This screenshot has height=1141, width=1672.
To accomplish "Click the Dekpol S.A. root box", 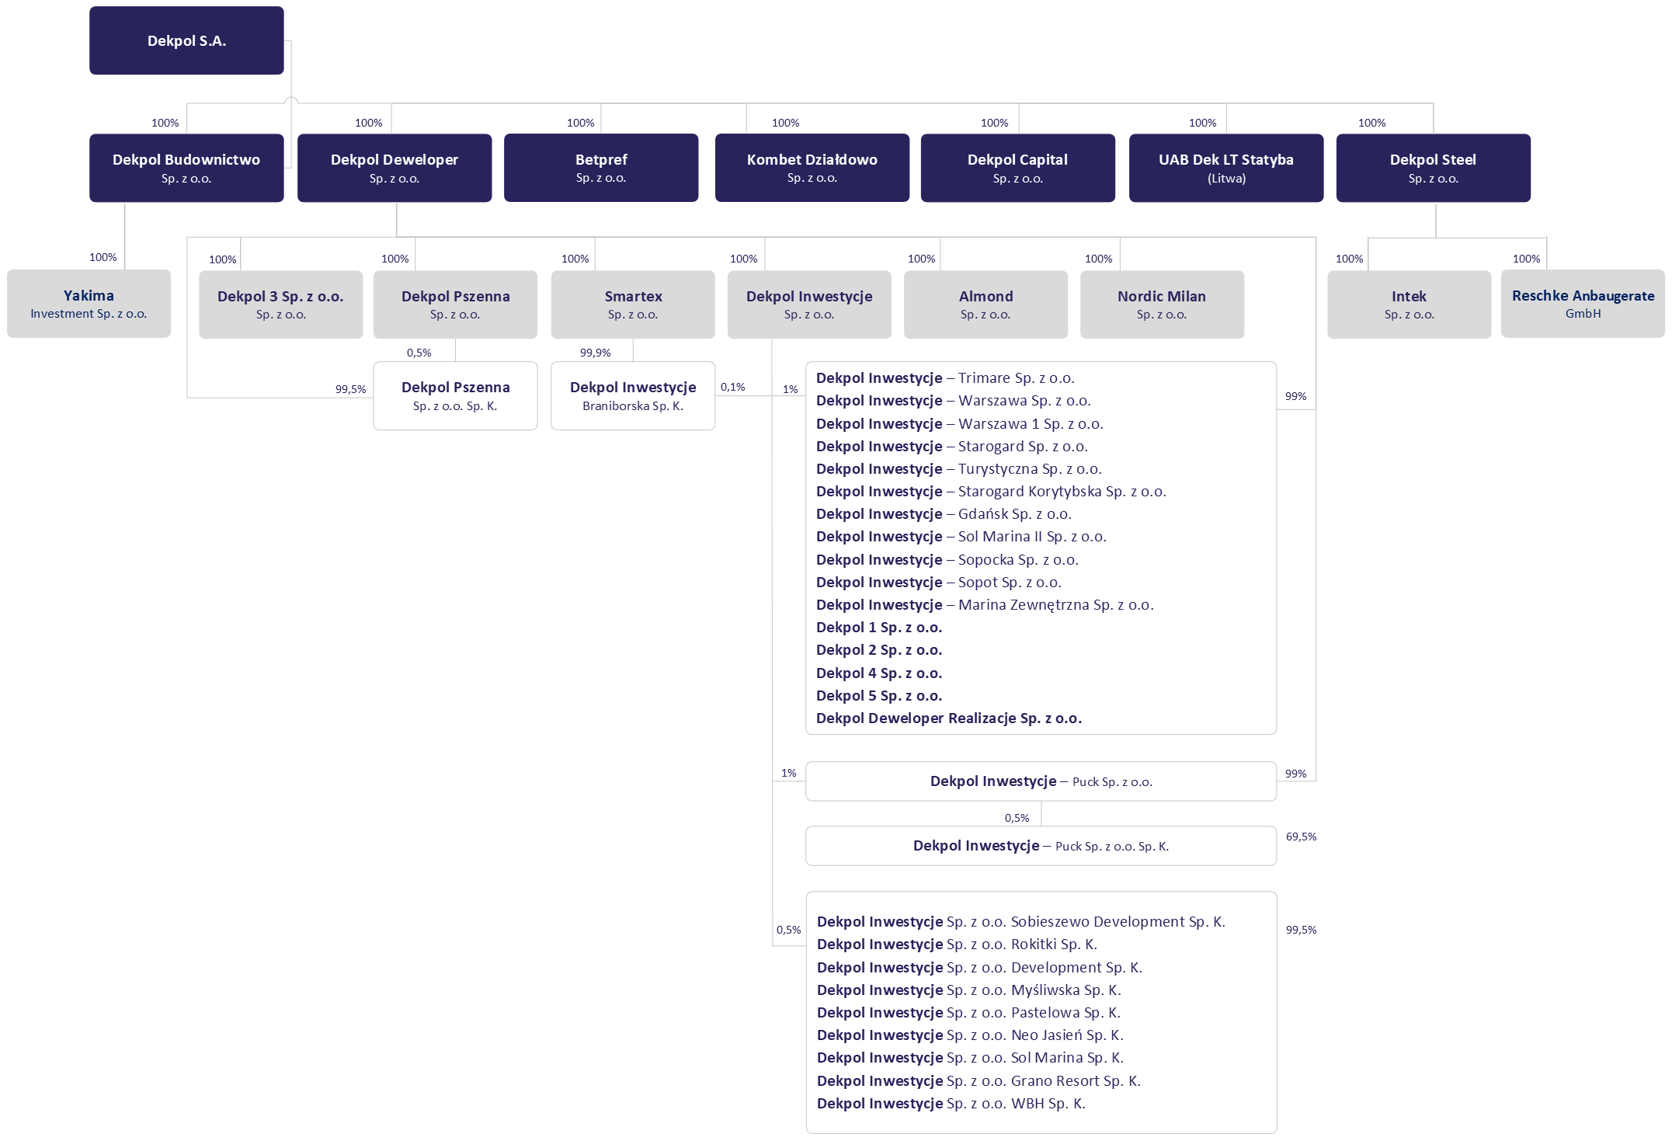I will (186, 40).
